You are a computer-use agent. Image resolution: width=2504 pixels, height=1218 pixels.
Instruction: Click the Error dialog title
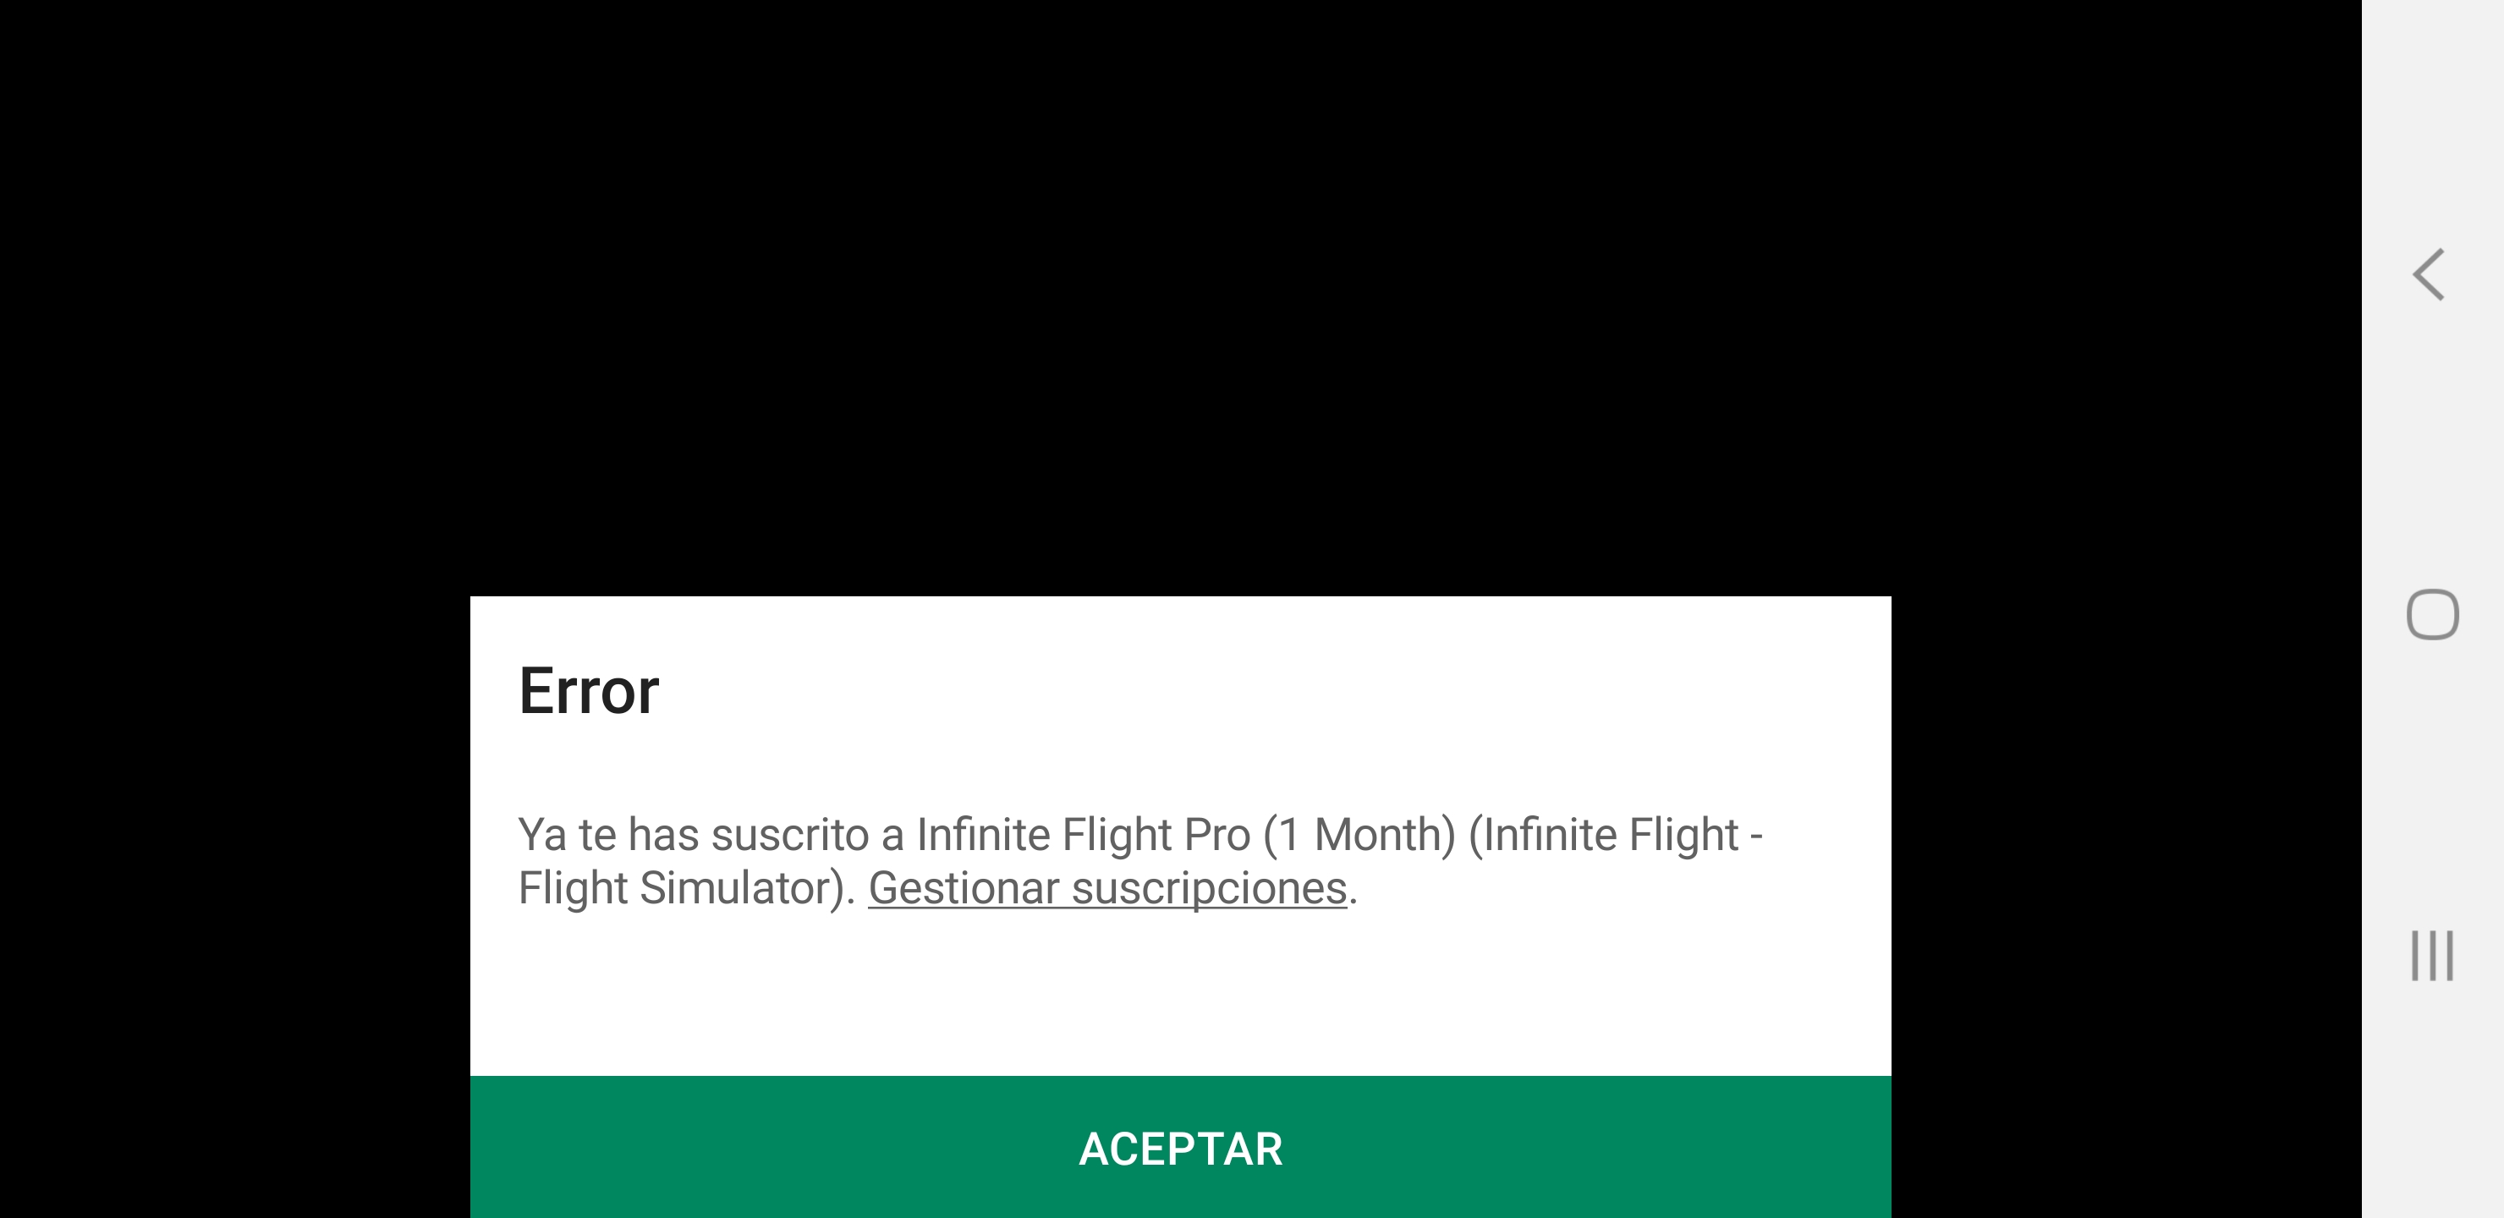pyautogui.click(x=589, y=691)
